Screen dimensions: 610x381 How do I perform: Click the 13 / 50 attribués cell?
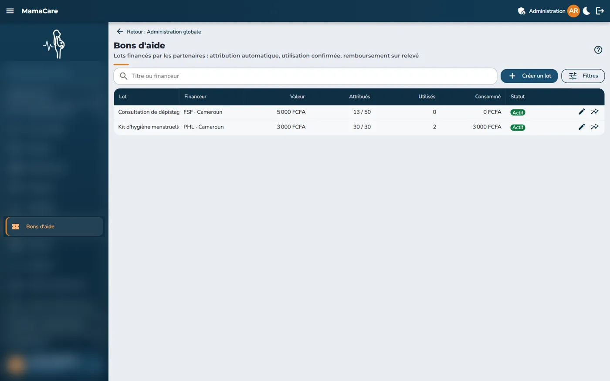click(362, 112)
